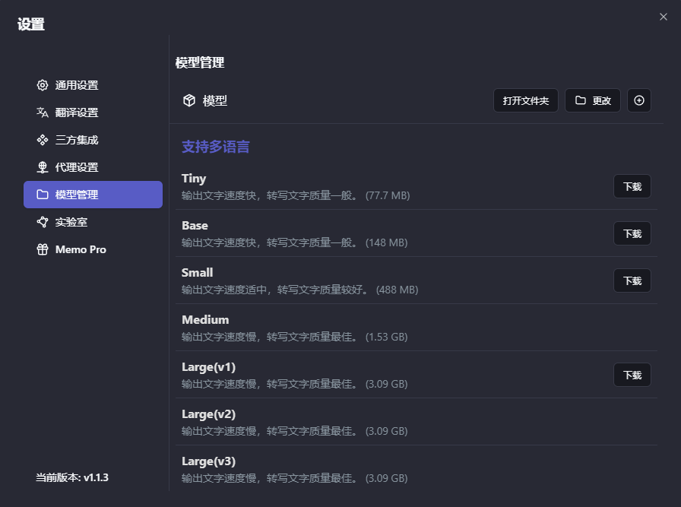Click the lab icon beside 实验室

click(x=43, y=222)
